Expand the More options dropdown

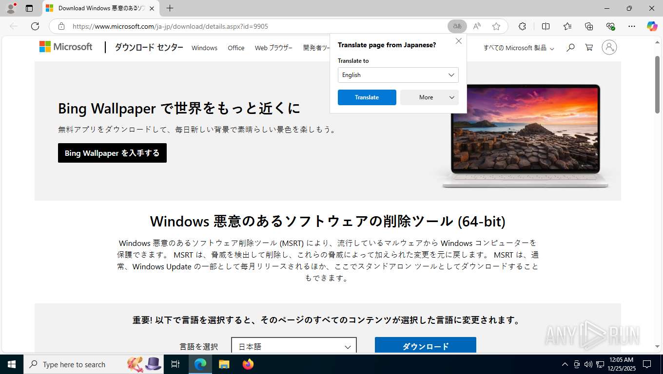click(x=429, y=97)
